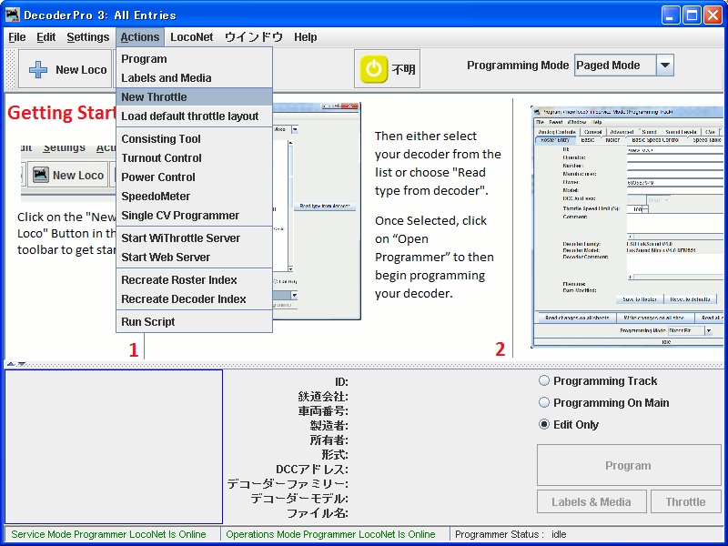Screen dimensions: 728x546
Task: Launch SpeedoMeter from Actions menu
Action: click(x=194, y=196)
